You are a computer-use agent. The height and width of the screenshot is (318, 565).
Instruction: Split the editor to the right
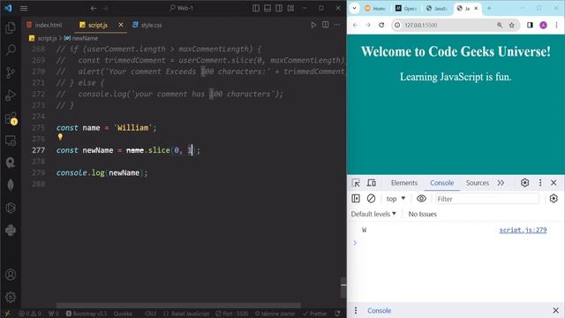tap(326, 25)
